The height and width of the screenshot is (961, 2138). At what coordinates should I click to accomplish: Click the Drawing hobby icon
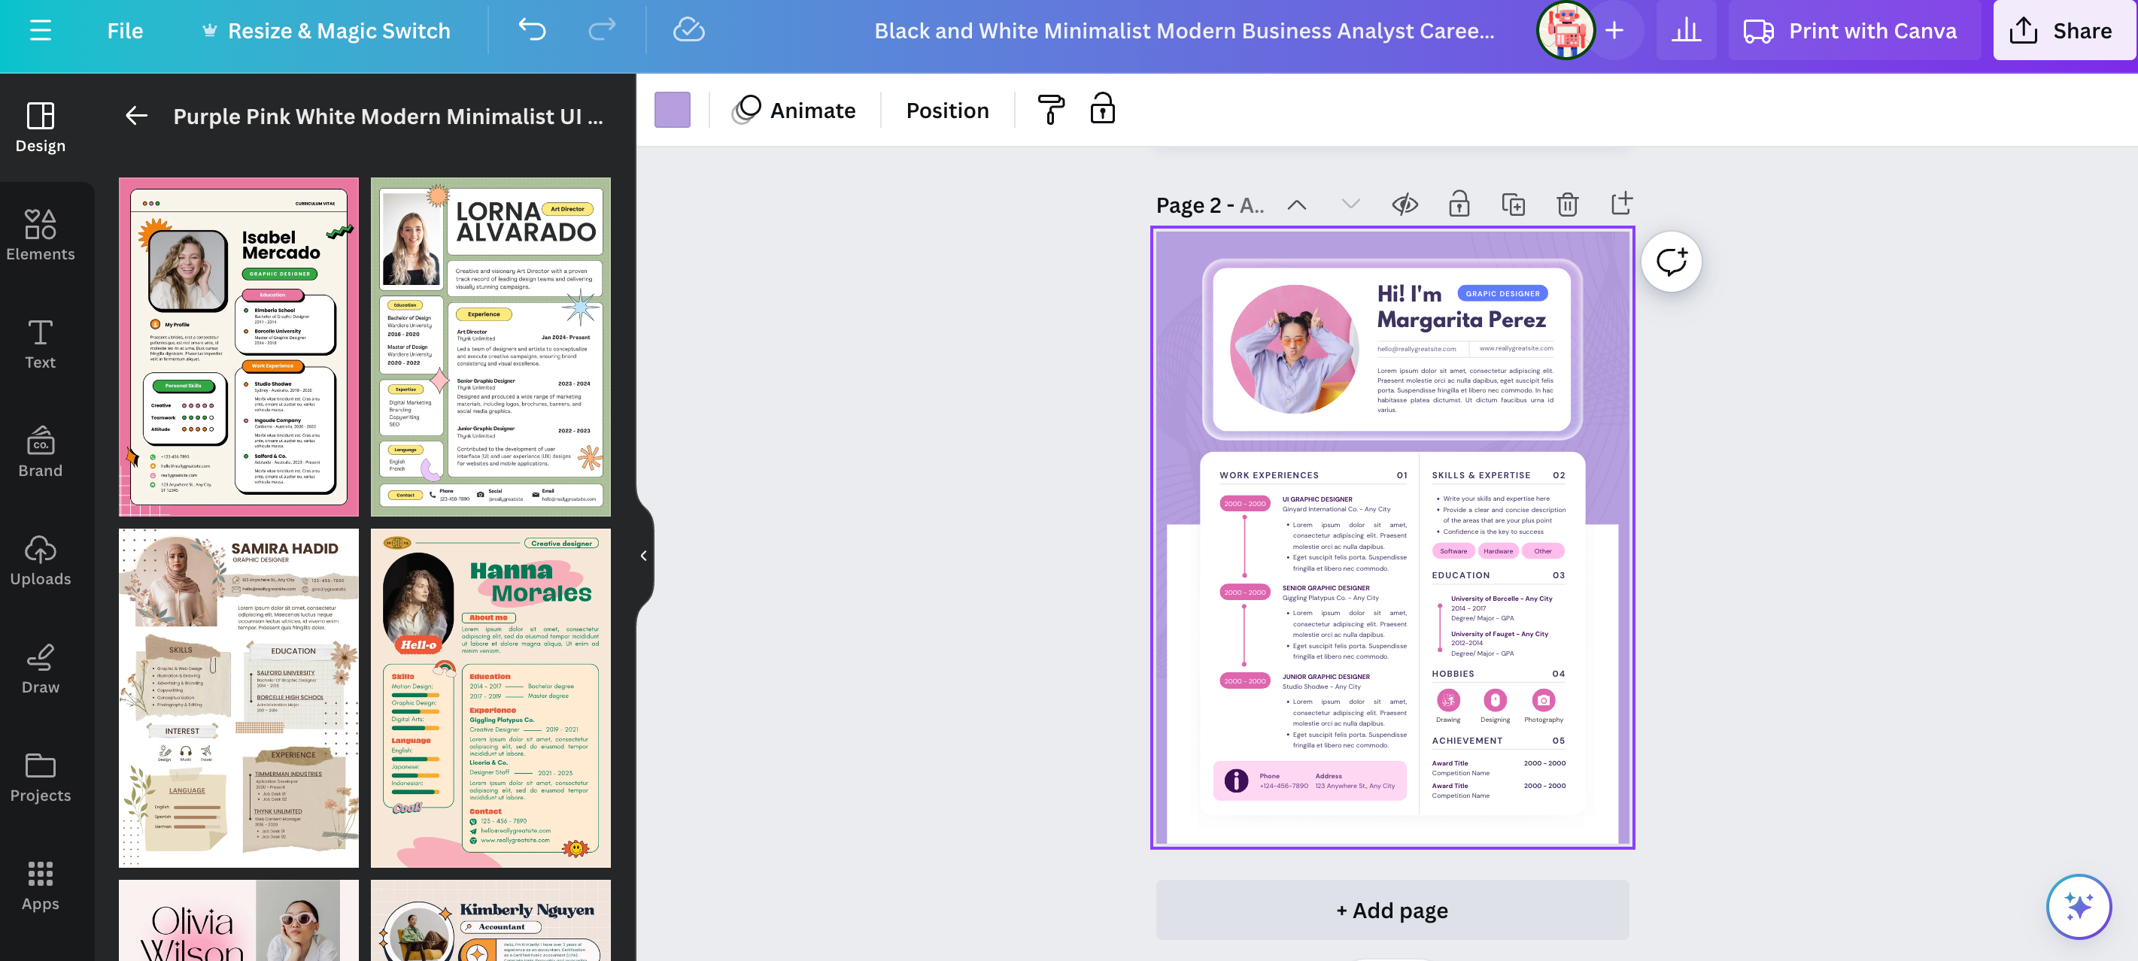1448,699
